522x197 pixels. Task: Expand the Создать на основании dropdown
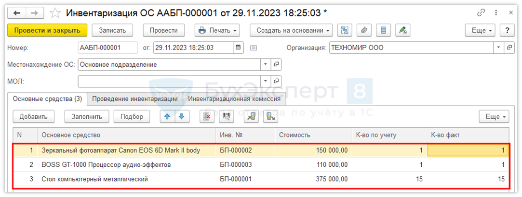tap(291, 30)
